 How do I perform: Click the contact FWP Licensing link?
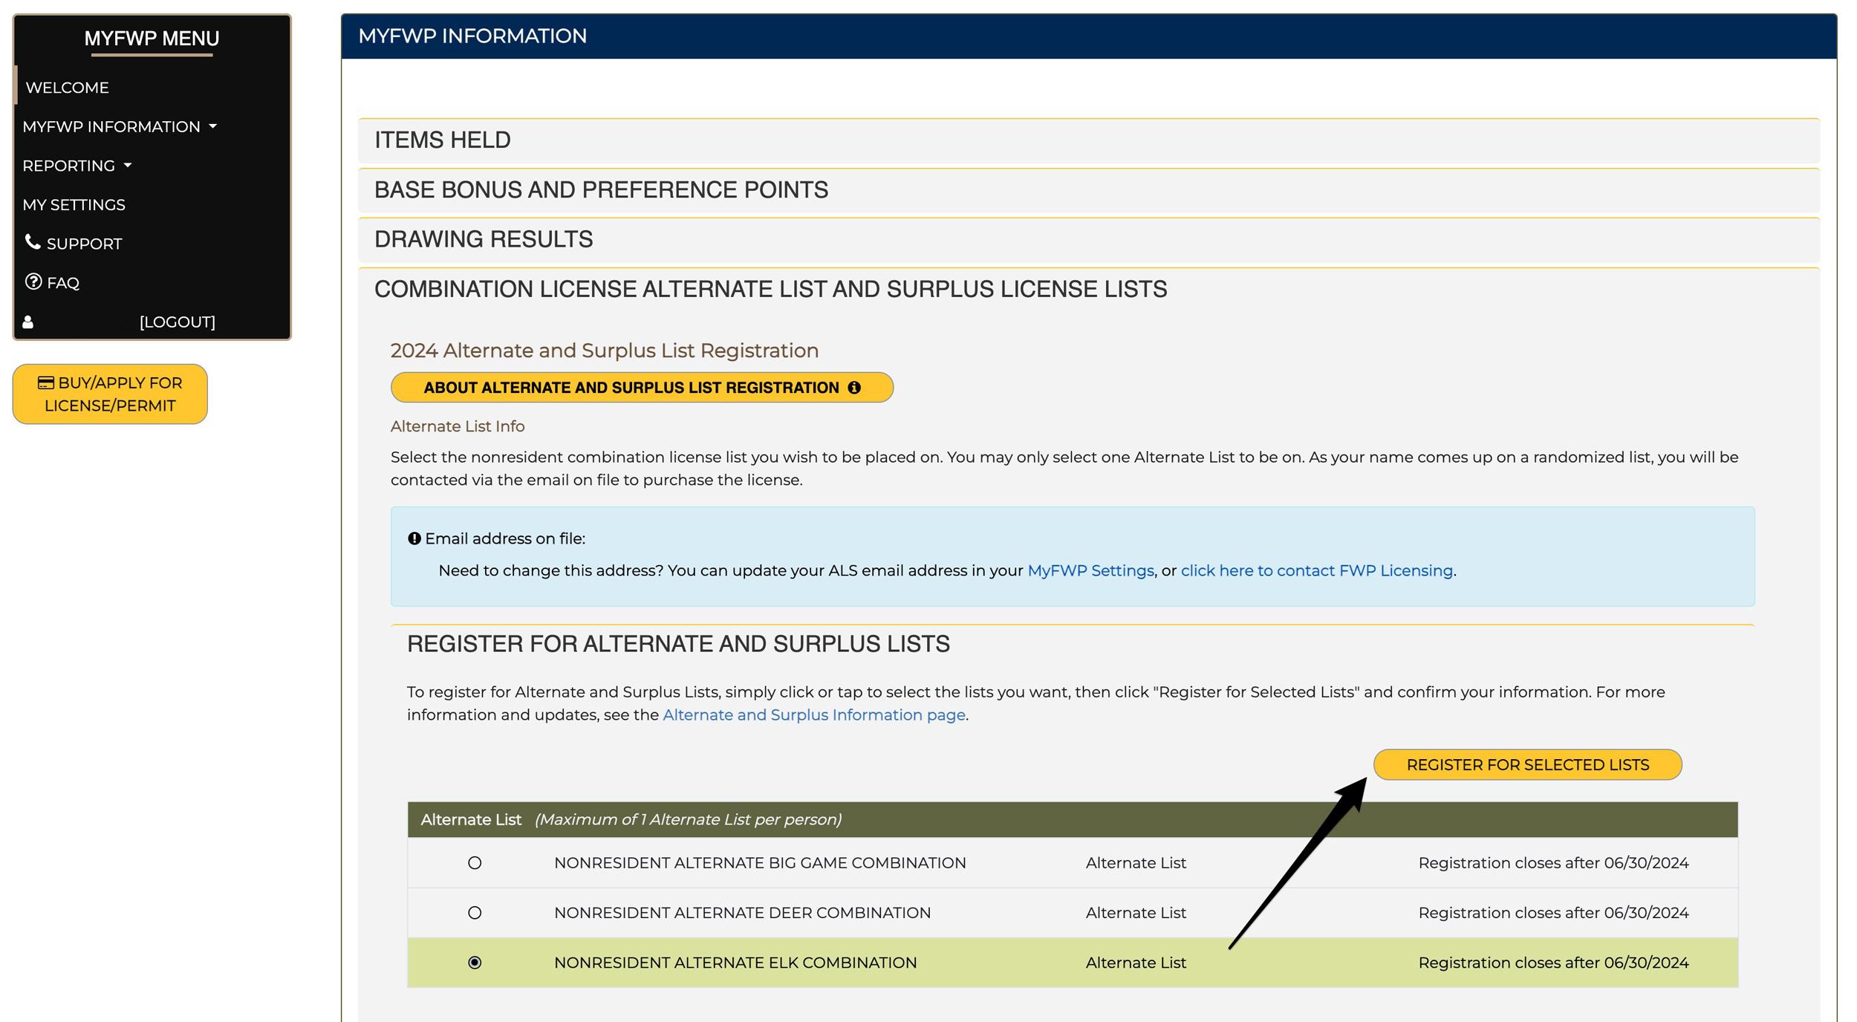coord(1318,570)
